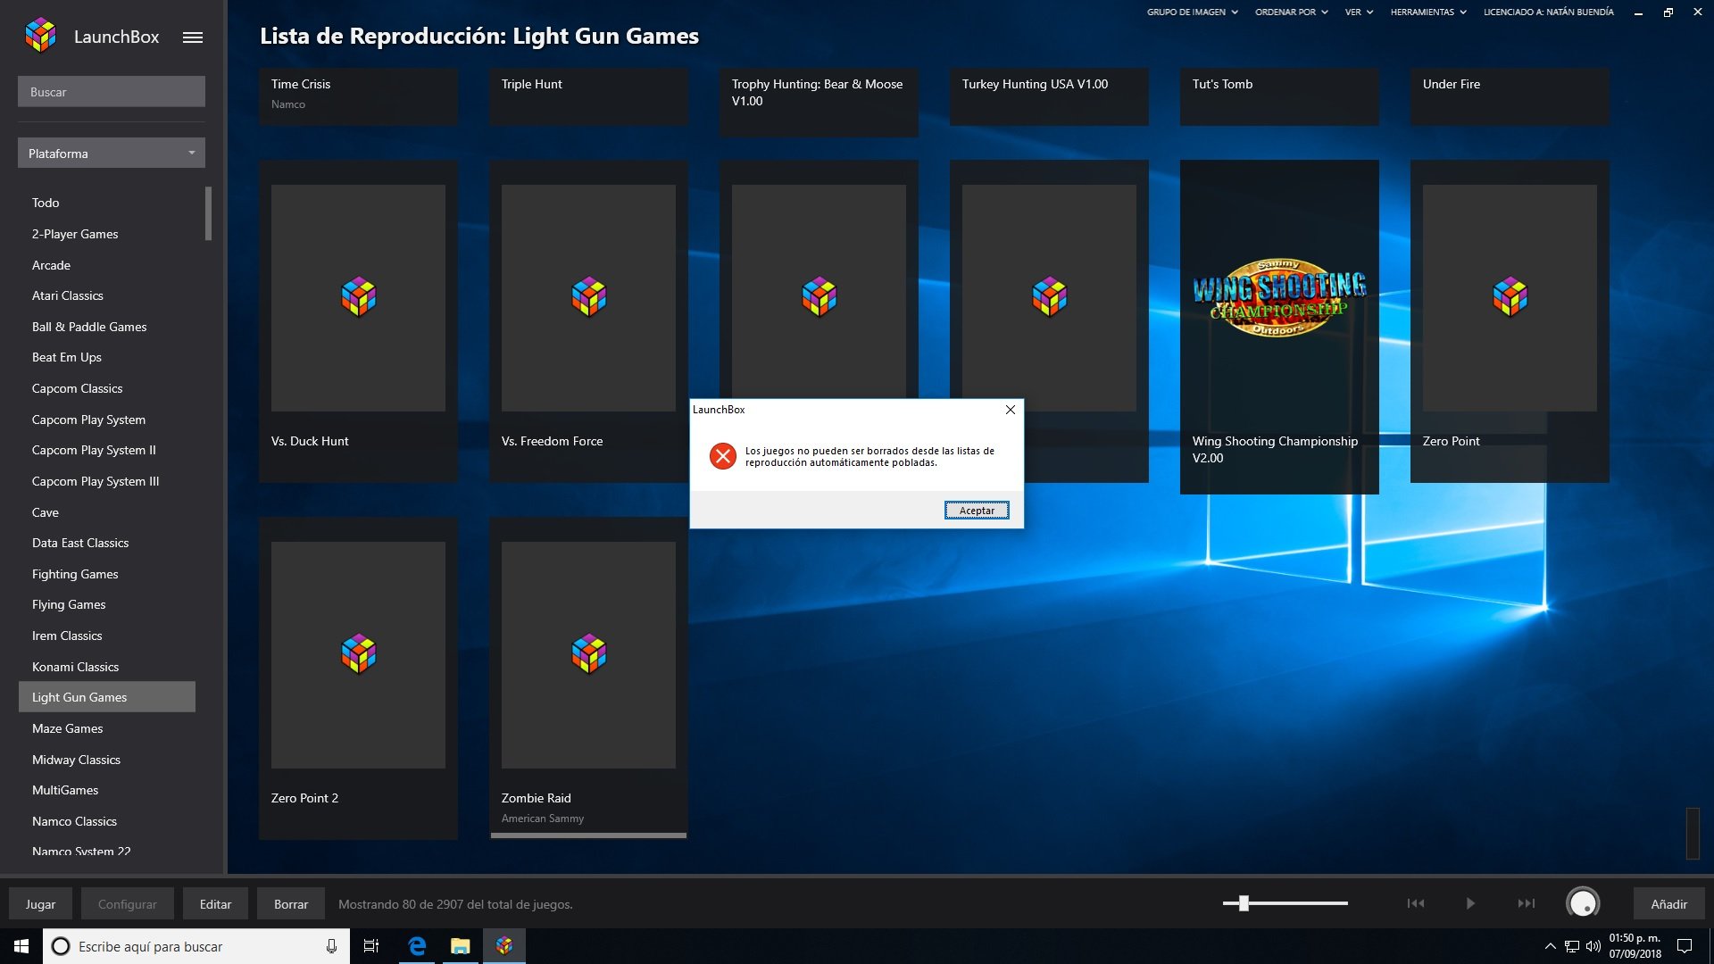
Task: Click the Cortana circle icon
Action: [61, 946]
